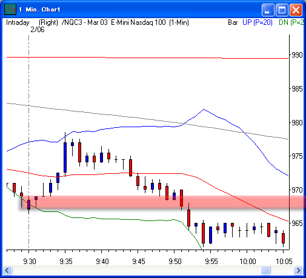The height and width of the screenshot is (278, 306).
Task: Click the Bar chart type label
Action: tap(233, 22)
